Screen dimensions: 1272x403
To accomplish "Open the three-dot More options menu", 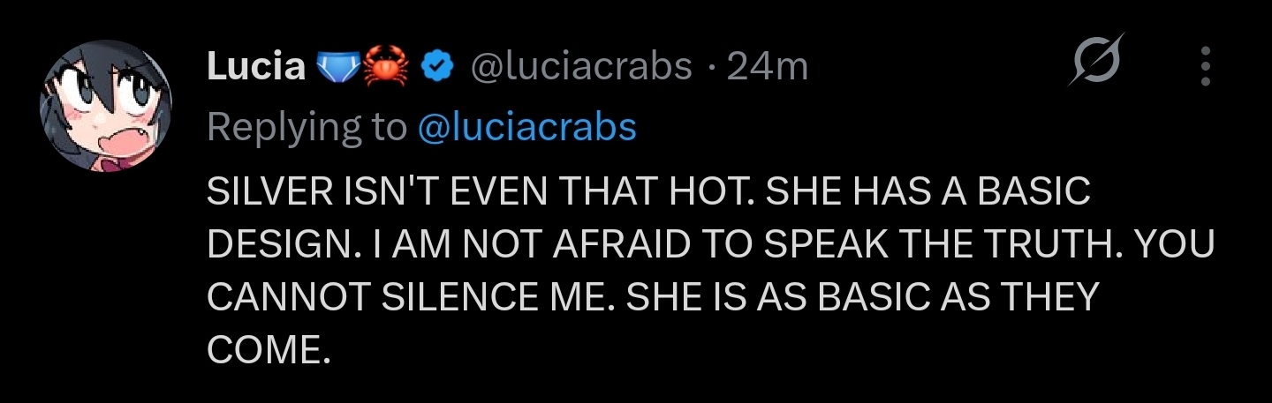I will (x=1205, y=66).
